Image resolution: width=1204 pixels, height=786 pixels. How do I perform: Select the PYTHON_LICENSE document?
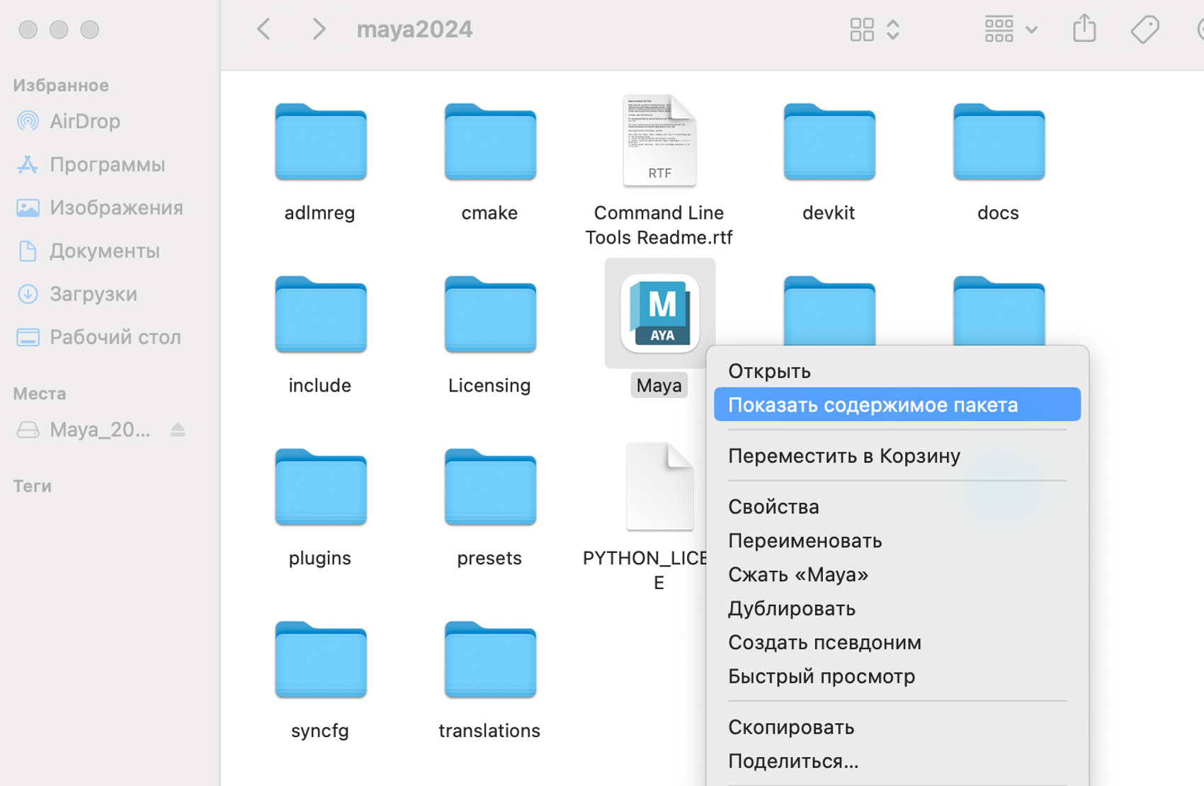pos(658,485)
